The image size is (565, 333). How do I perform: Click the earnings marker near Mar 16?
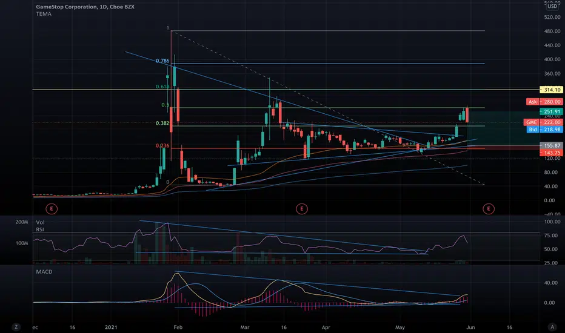(302, 208)
